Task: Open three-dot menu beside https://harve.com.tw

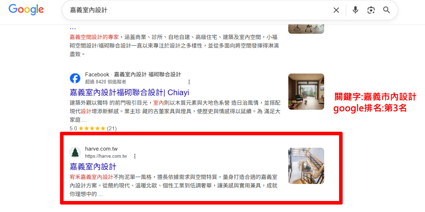Action: (x=135, y=156)
